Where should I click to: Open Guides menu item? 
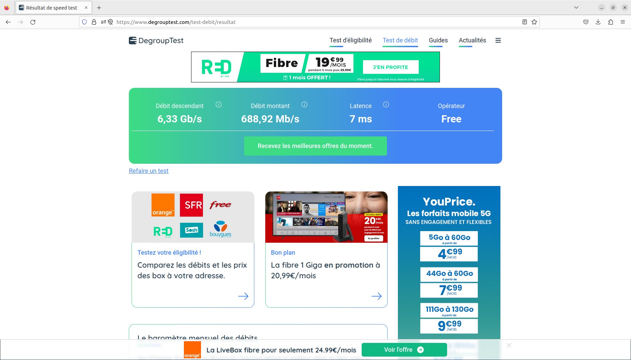[438, 40]
